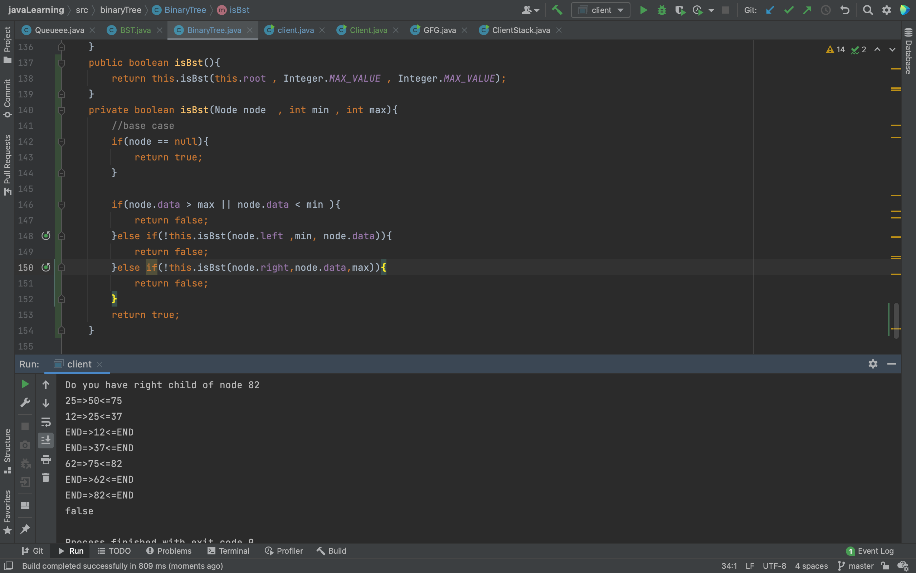Click the green Run button in toolbar
The height and width of the screenshot is (573, 916).
(643, 10)
